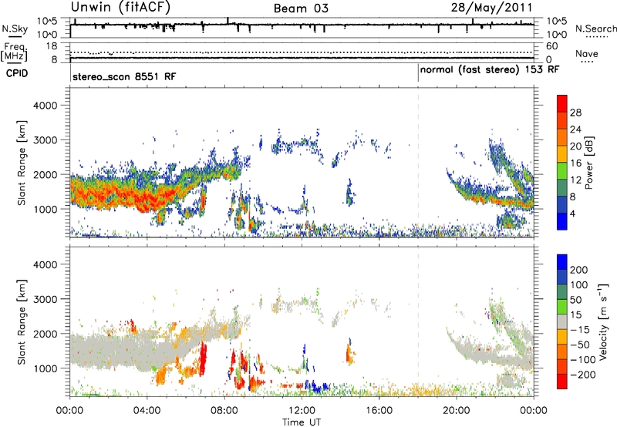The height and width of the screenshot is (427, 617).
Task: Click the "Slant Range [km]" label of power panel
Action: tap(22, 163)
